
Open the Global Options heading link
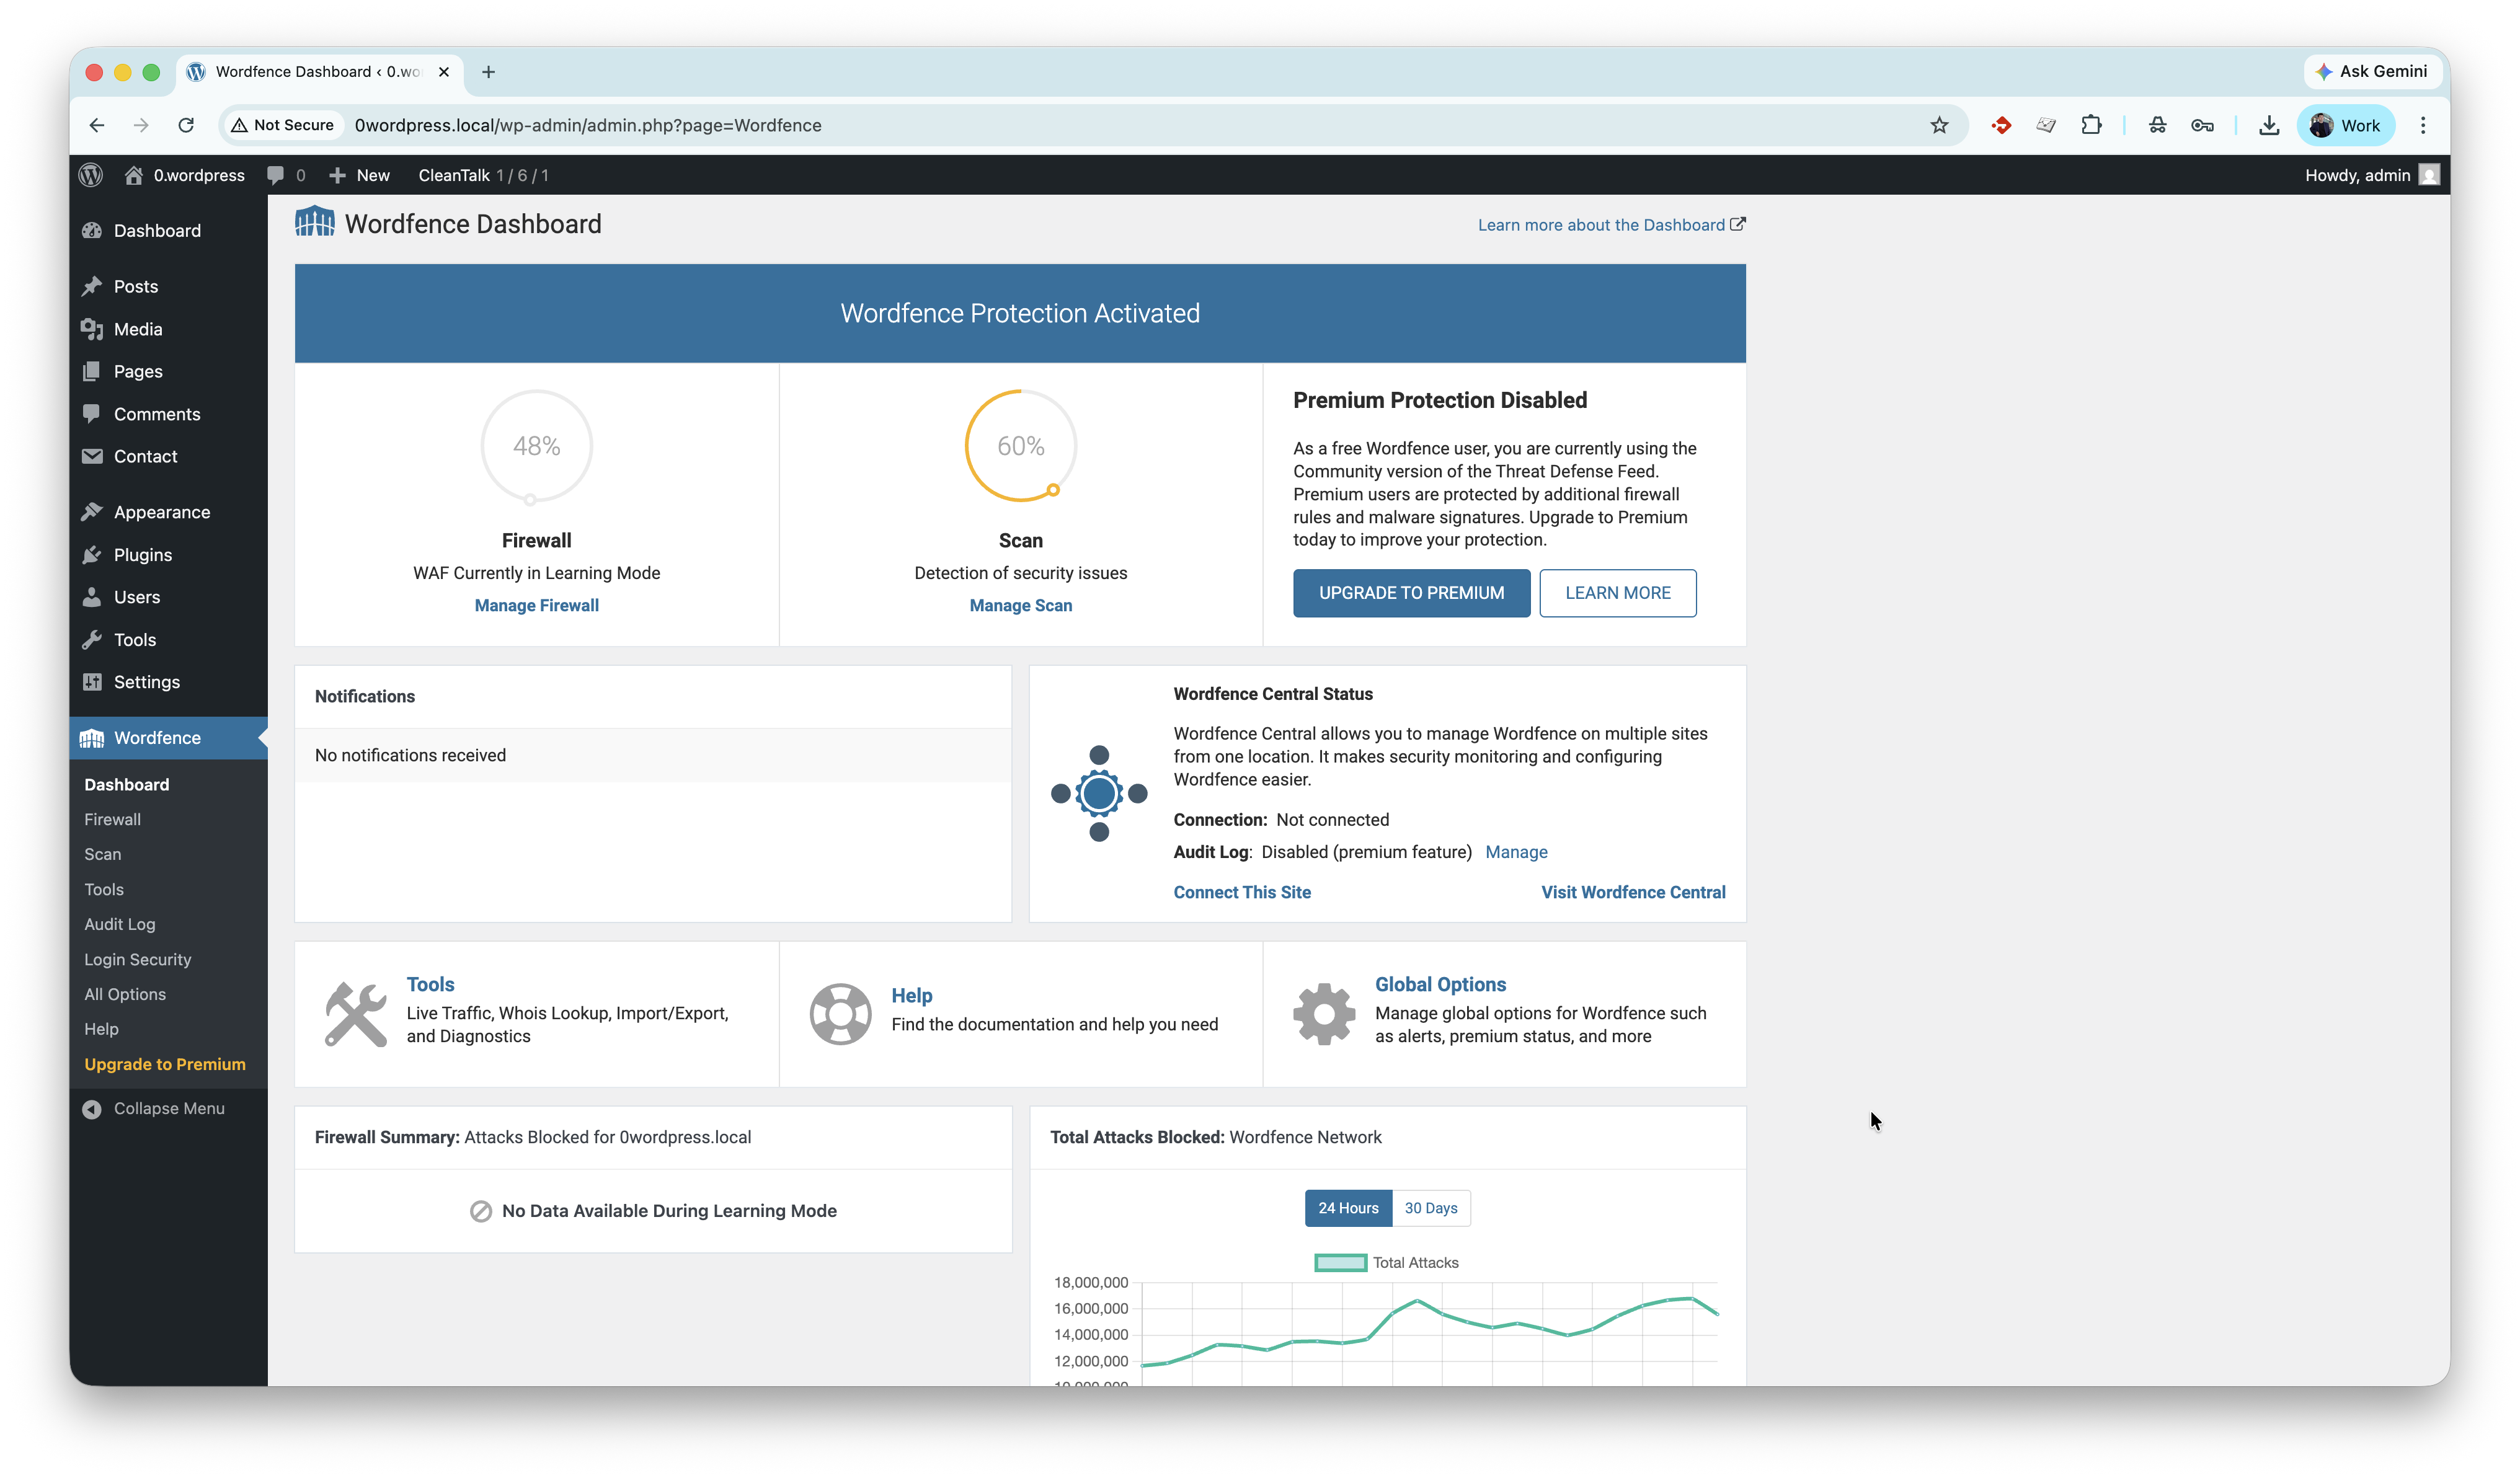click(x=1440, y=985)
